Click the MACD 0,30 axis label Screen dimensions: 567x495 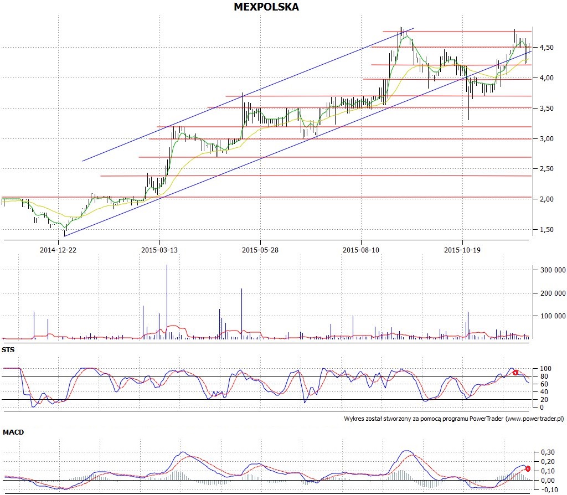point(548,452)
